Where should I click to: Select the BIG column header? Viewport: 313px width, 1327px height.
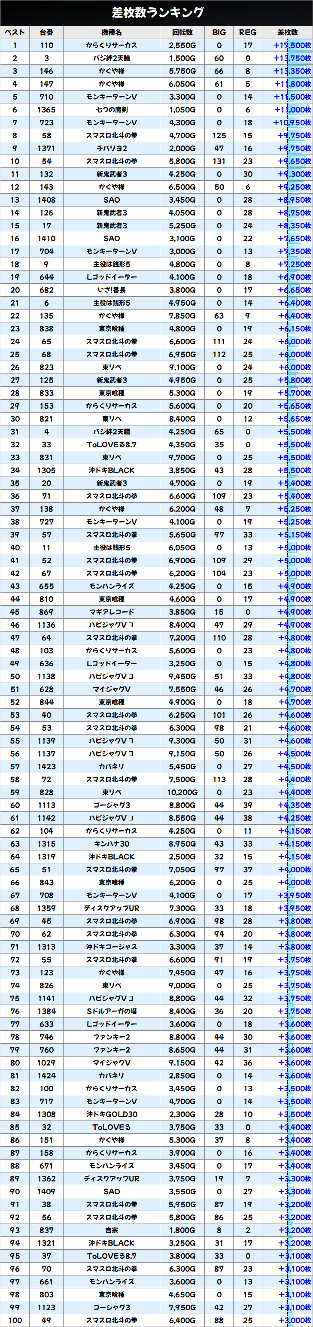[x=219, y=33]
